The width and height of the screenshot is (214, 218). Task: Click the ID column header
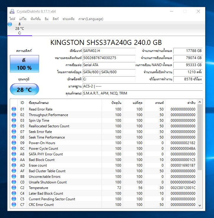click(x=22, y=103)
